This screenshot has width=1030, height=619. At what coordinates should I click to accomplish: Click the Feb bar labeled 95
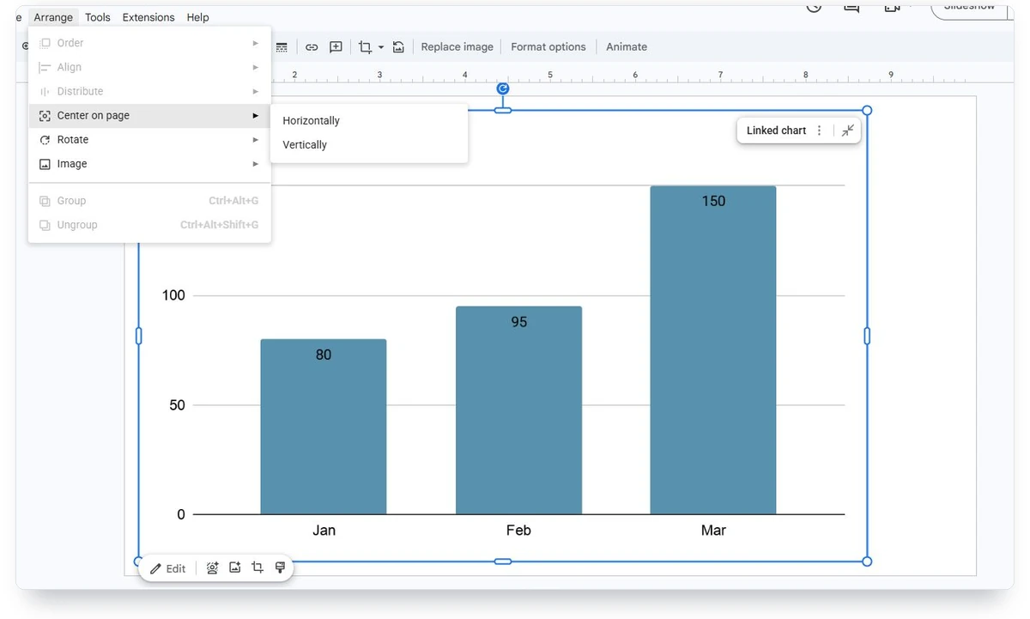518,410
